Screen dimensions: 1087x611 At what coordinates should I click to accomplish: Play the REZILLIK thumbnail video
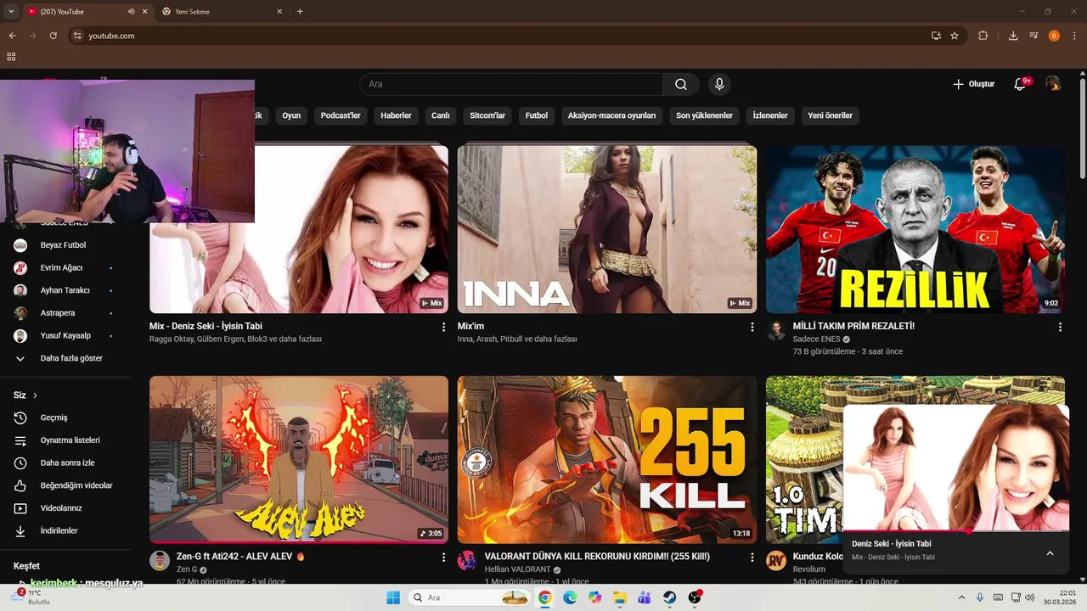(915, 229)
